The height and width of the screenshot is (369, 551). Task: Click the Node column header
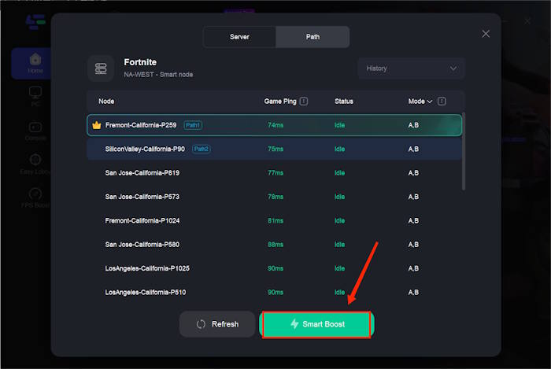(x=106, y=101)
